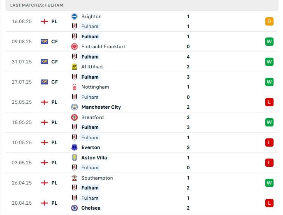Click the Aston Villa crest icon
The width and height of the screenshot is (283, 215).
pos(74,158)
